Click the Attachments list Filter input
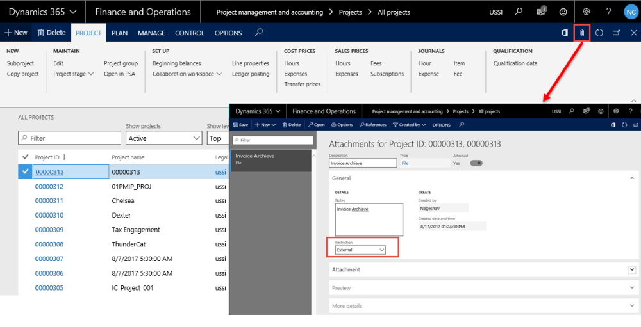This screenshot has height=327, width=641. 272,140
